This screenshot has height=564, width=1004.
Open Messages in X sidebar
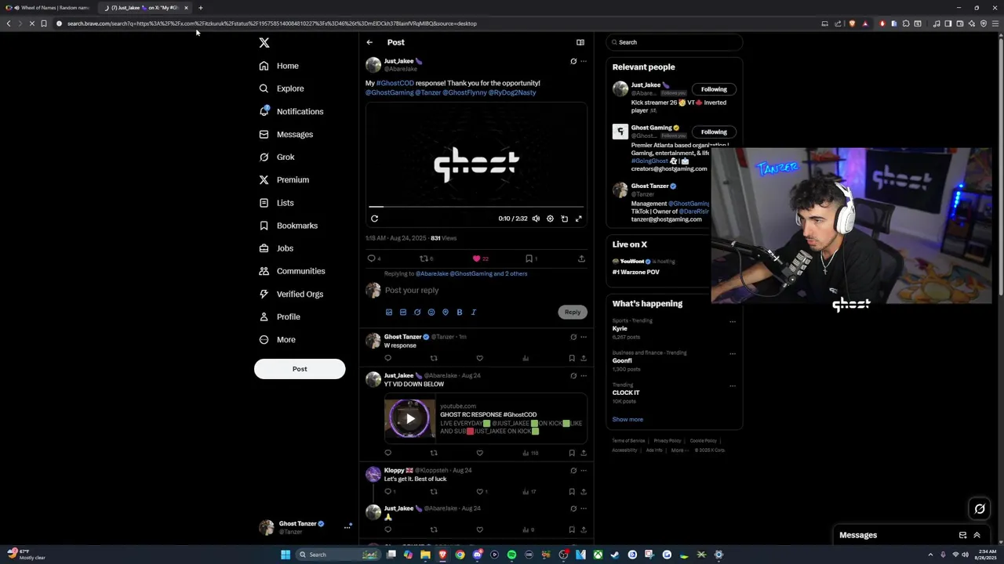point(286,134)
